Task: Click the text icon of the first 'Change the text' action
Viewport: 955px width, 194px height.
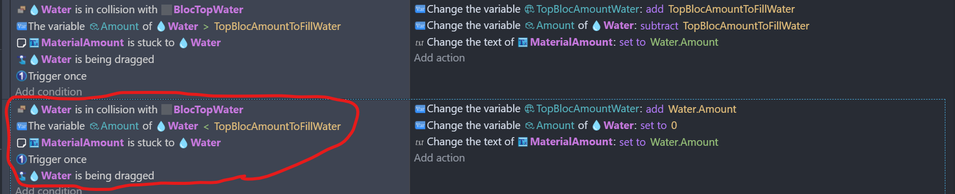Action: coord(419,43)
